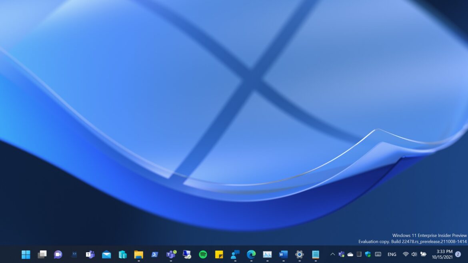
Task: Switch to the Notepad window
Action: click(x=316, y=254)
